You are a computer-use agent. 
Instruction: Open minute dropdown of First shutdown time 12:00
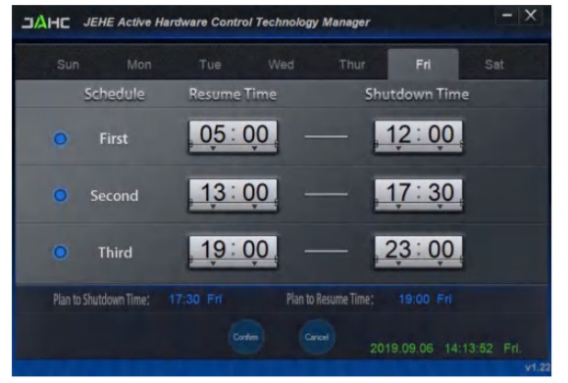(x=439, y=148)
